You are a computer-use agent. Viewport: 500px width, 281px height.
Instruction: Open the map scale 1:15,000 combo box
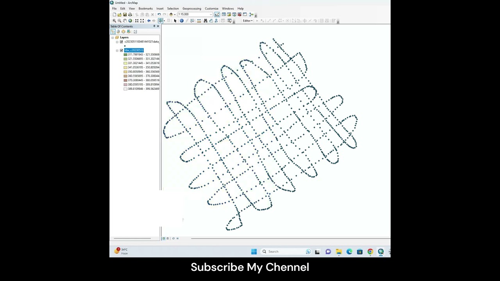[x=195, y=14]
